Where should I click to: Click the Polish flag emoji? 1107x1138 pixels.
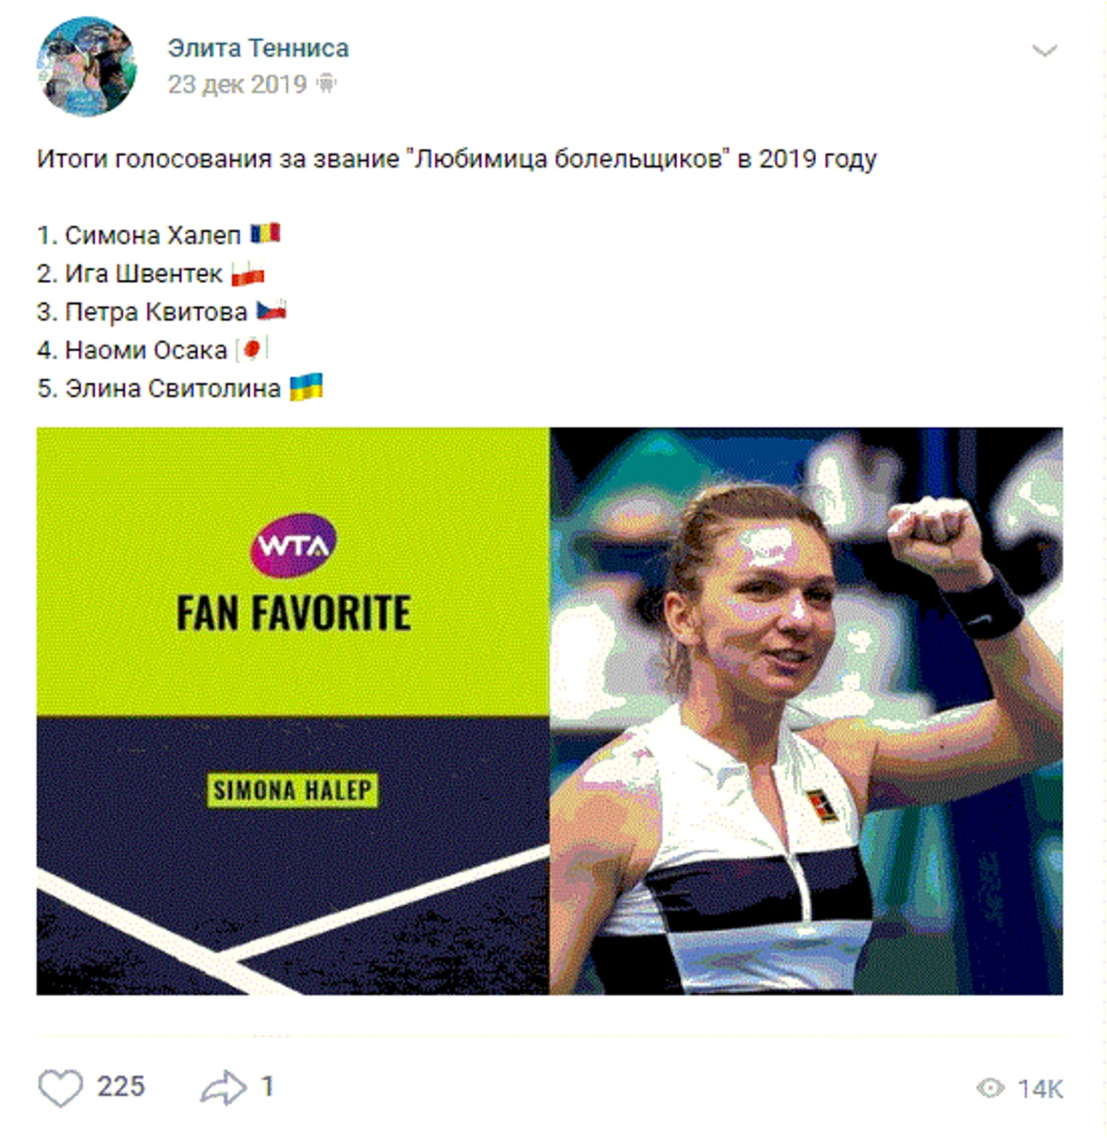(248, 273)
